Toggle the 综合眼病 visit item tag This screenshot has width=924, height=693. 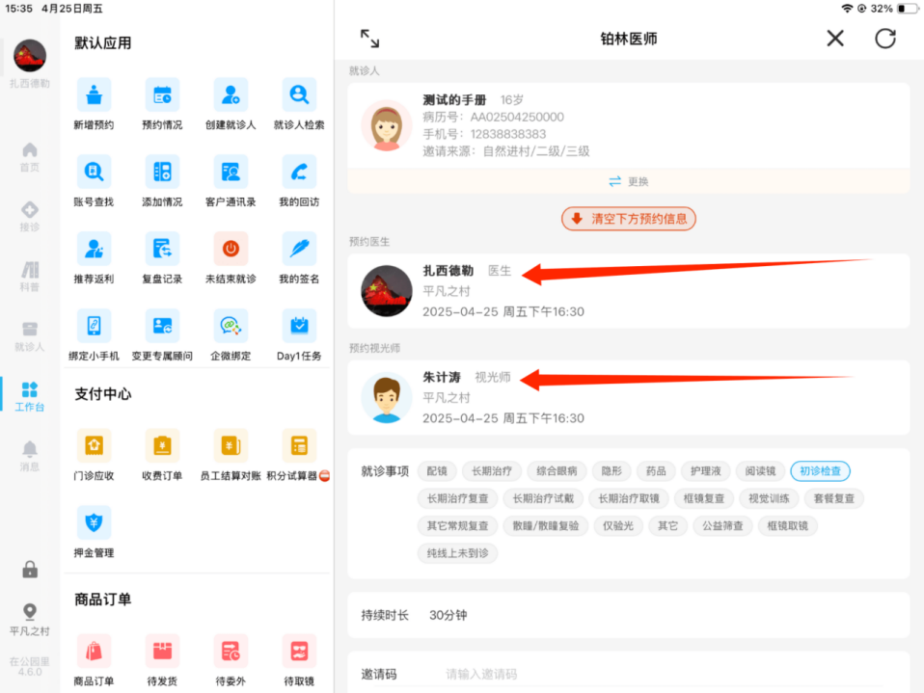coord(557,471)
